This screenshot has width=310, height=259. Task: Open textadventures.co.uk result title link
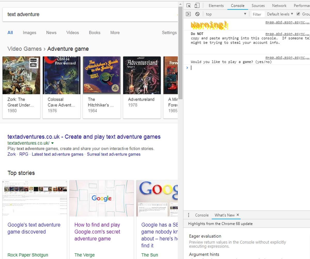(84, 137)
